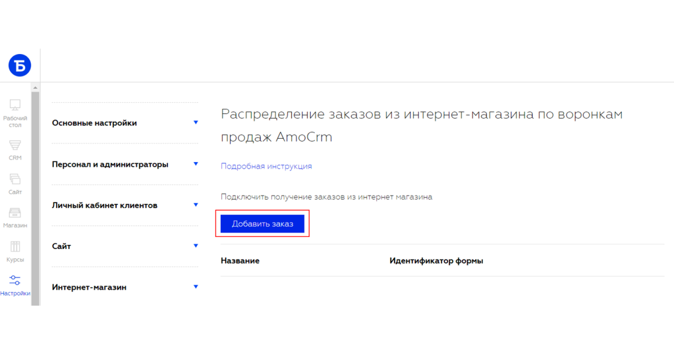Open Персонал и администраторы section
Screen dimensions: 674x353
tap(110, 164)
